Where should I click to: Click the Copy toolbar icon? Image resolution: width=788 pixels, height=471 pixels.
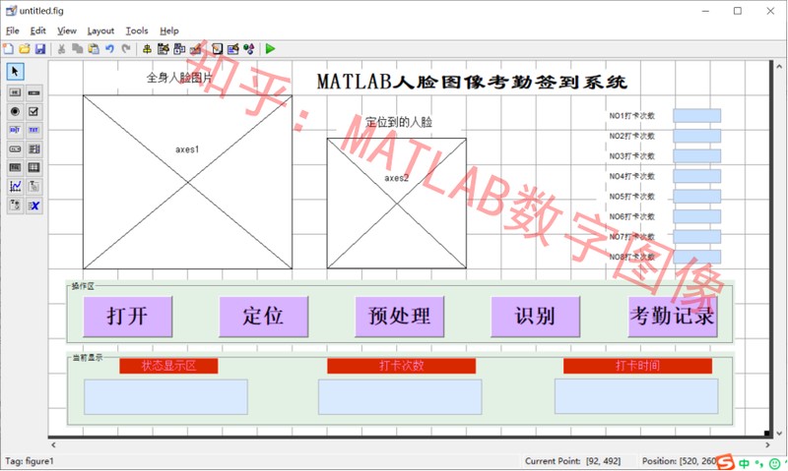coord(78,48)
